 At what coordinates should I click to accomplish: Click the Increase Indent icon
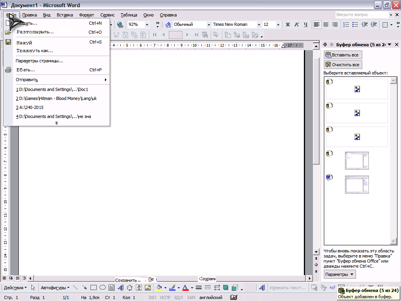pos(374,25)
